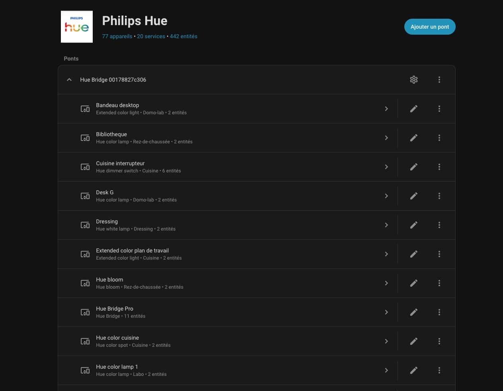Open overflow menu for Desk G

[x=439, y=196]
